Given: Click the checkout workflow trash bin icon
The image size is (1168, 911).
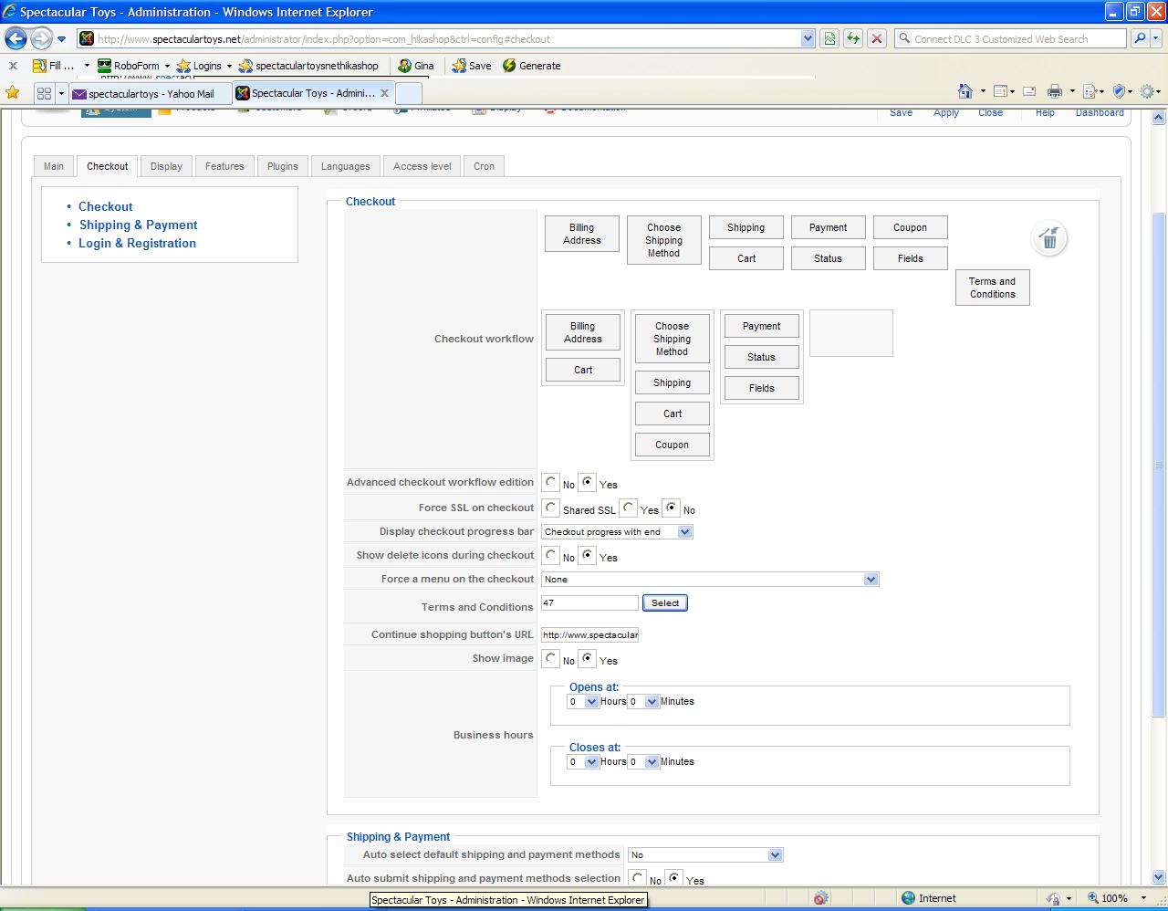Looking at the screenshot, I should point(1049,239).
